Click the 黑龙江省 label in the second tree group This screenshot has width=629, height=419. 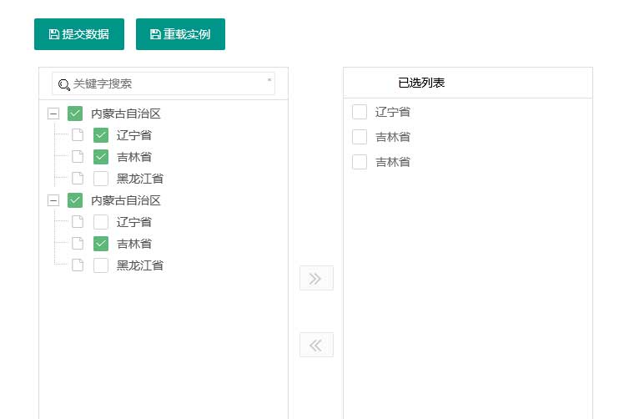coord(140,265)
